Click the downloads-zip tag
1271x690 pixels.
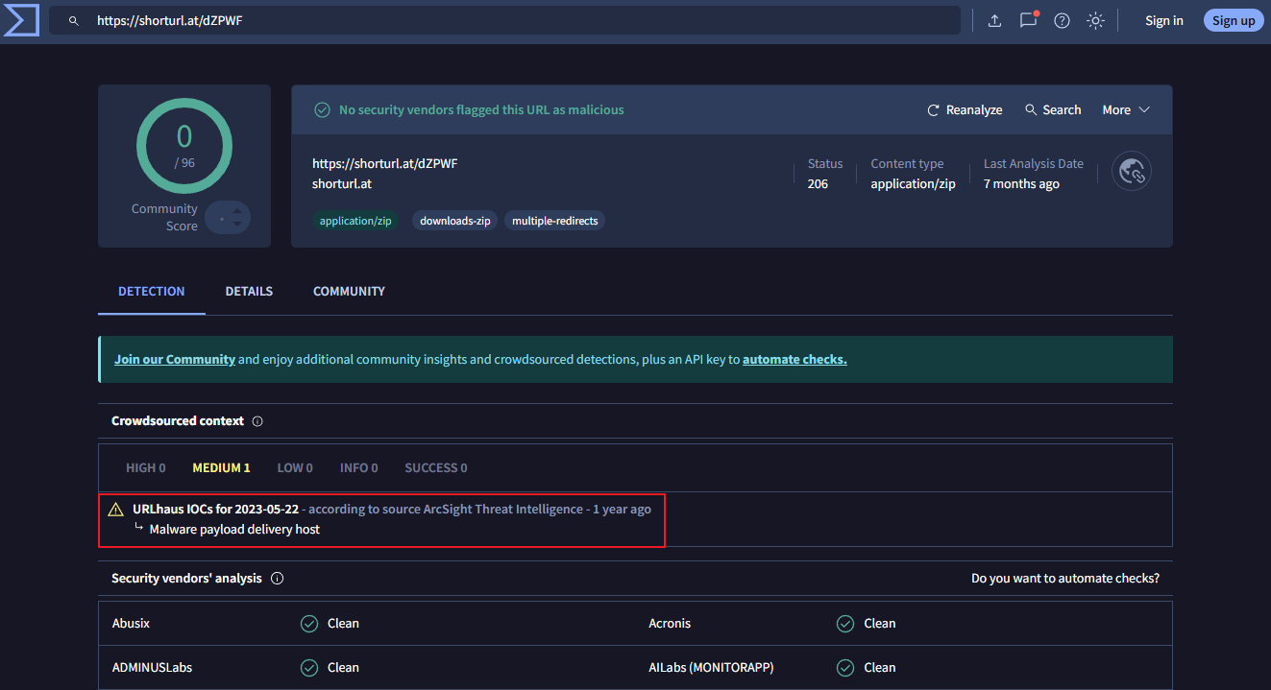coord(455,221)
